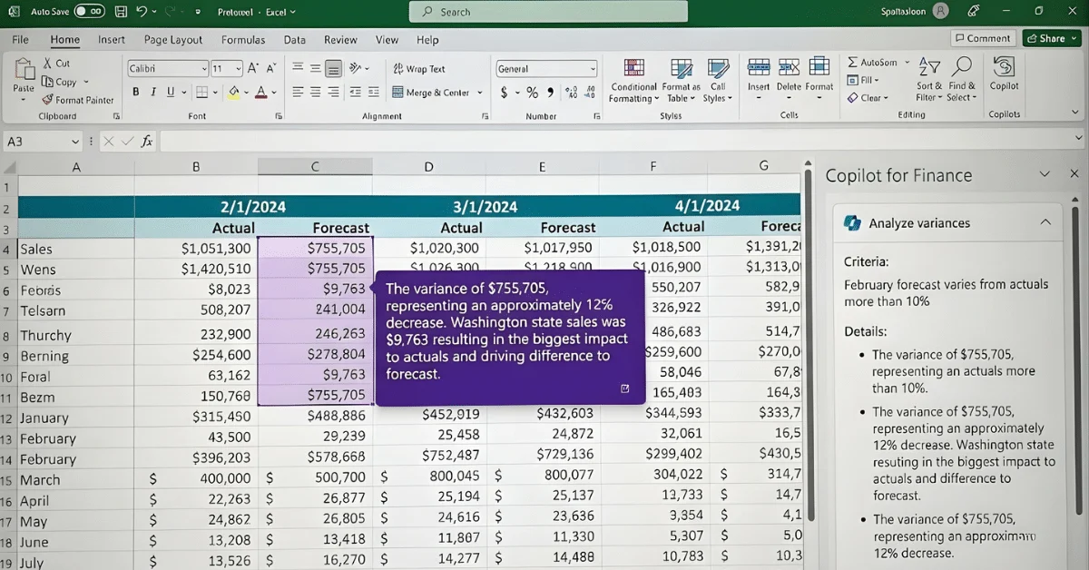Toggle Underline formatting

tap(170, 92)
